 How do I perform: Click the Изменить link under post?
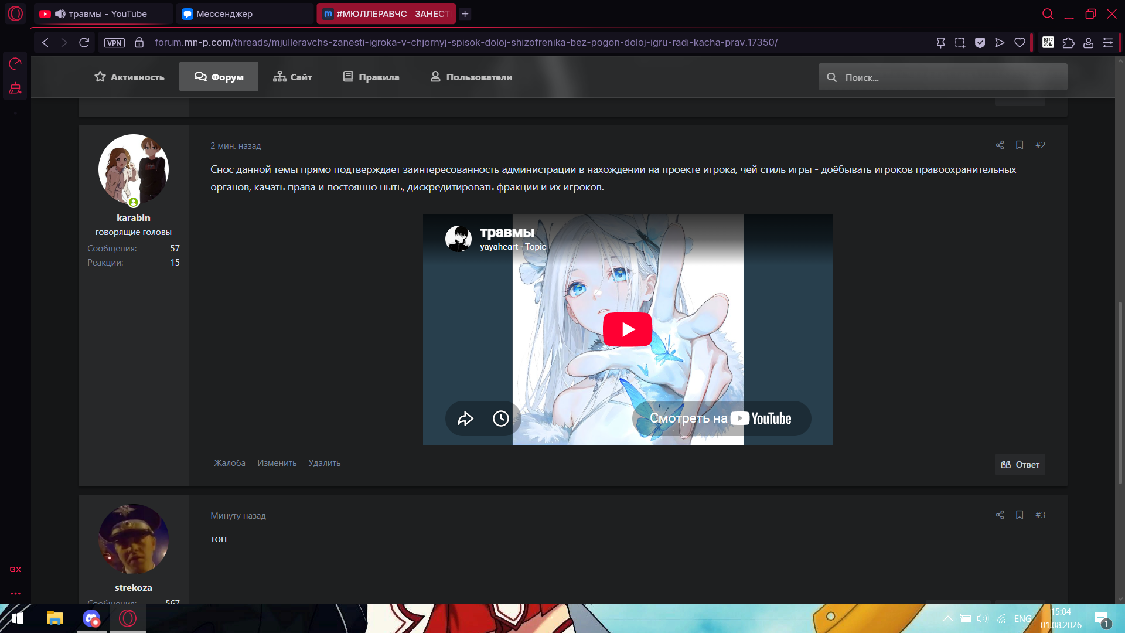click(277, 463)
